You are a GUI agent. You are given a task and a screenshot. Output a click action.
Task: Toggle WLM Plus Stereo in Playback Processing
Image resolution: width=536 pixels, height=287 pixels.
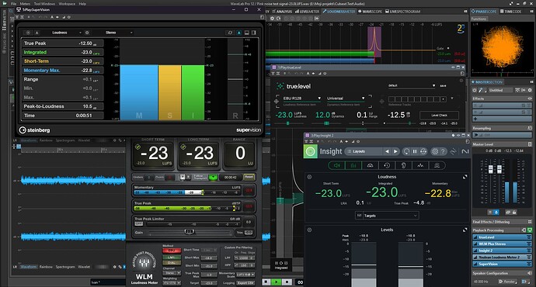point(502,244)
